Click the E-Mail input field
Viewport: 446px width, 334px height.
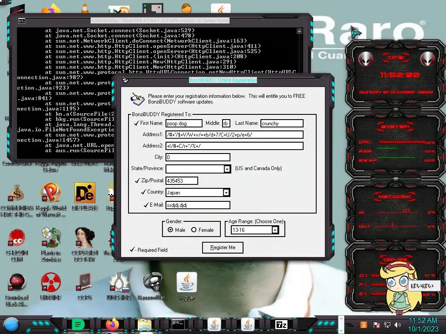pyautogui.click(x=198, y=205)
